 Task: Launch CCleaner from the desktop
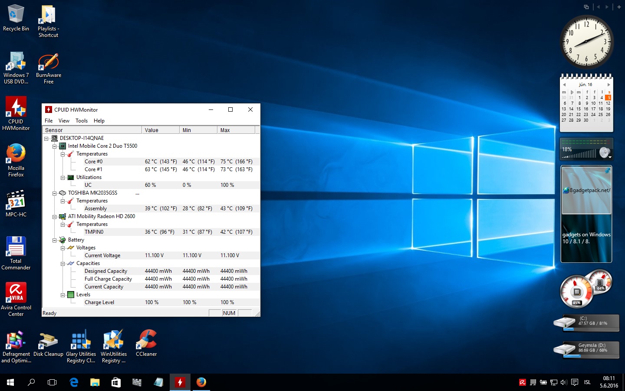(146, 343)
